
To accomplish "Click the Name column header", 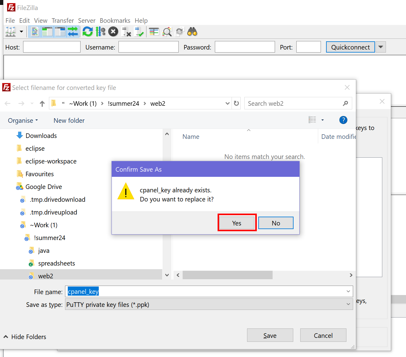I will [191, 136].
